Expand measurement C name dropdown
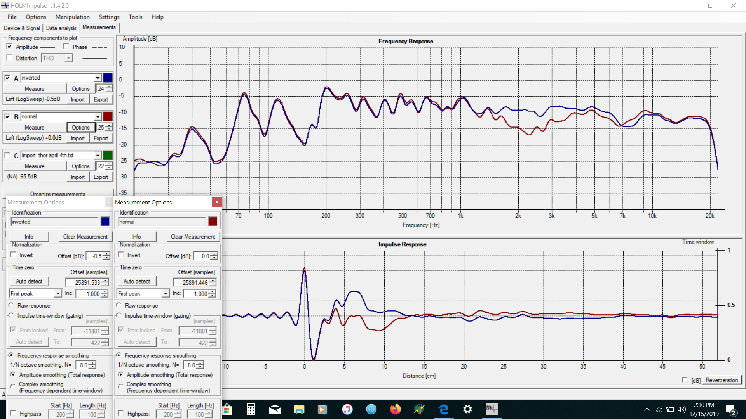Image resolution: width=746 pixels, height=419 pixels. click(98, 156)
